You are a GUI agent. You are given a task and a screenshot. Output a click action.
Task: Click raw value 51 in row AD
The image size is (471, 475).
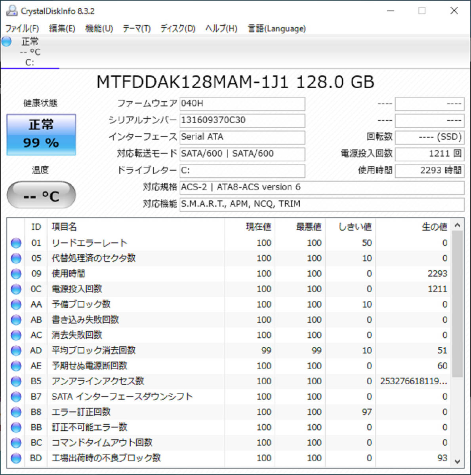(442, 351)
